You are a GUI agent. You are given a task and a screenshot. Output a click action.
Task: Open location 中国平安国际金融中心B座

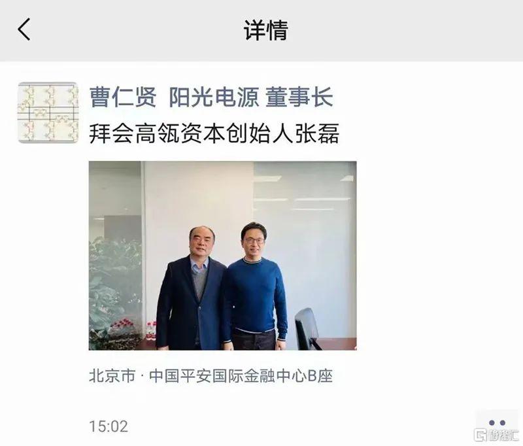[241, 376]
